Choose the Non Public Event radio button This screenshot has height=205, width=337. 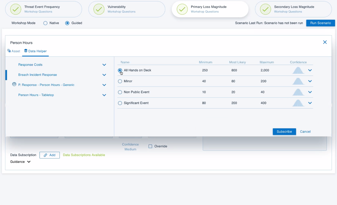(x=120, y=92)
